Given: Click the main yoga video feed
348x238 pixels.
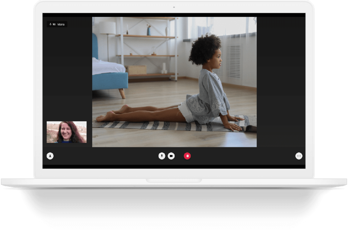Looking at the screenshot, I should 174,82.
